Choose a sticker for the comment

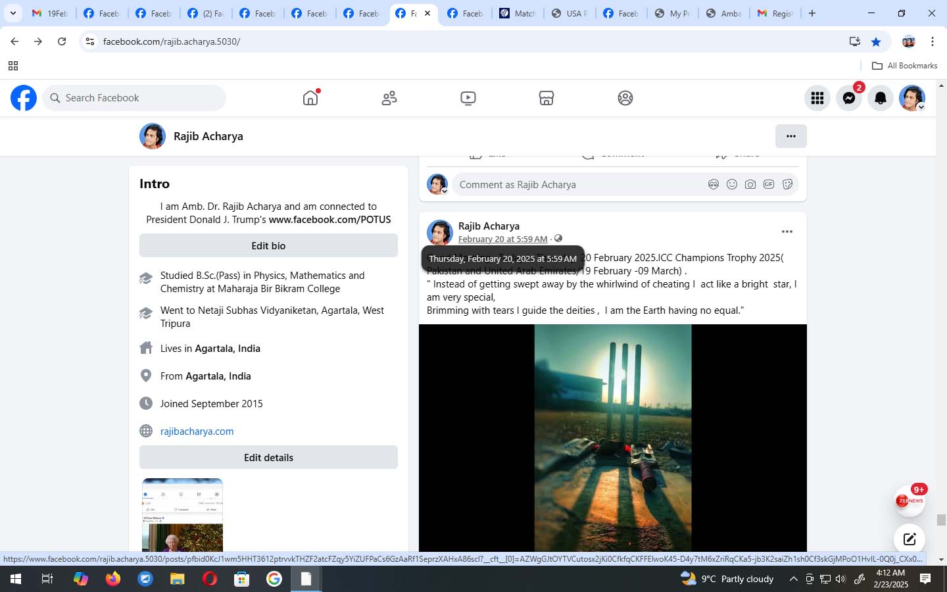[x=787, y=184]
